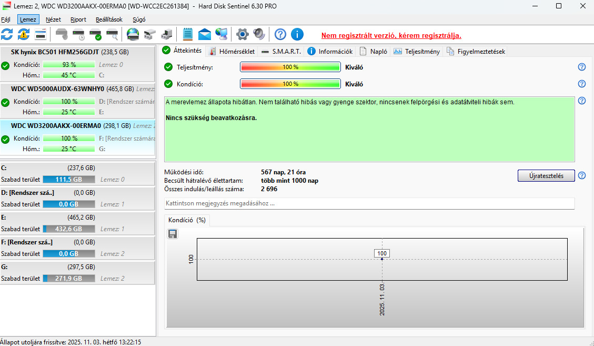
Task: Select the WDC WD3200AAKX disk entry
Action: pos(78,137)
